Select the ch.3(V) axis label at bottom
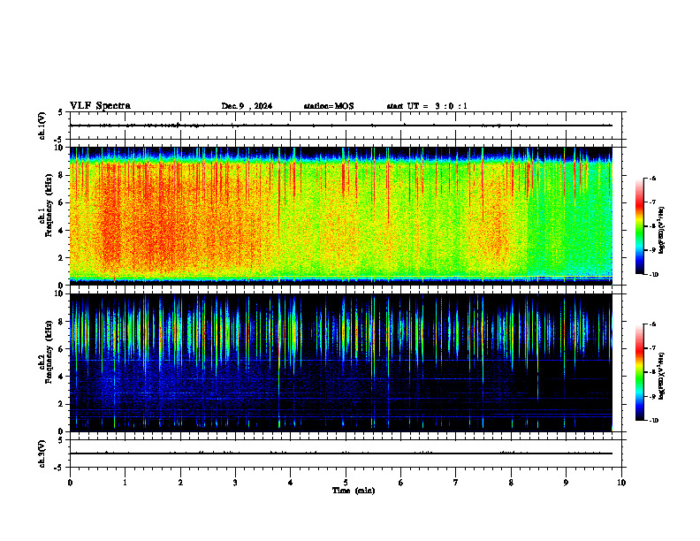The image size is (700, 541). pyautogui.click(x=42, y=453)
